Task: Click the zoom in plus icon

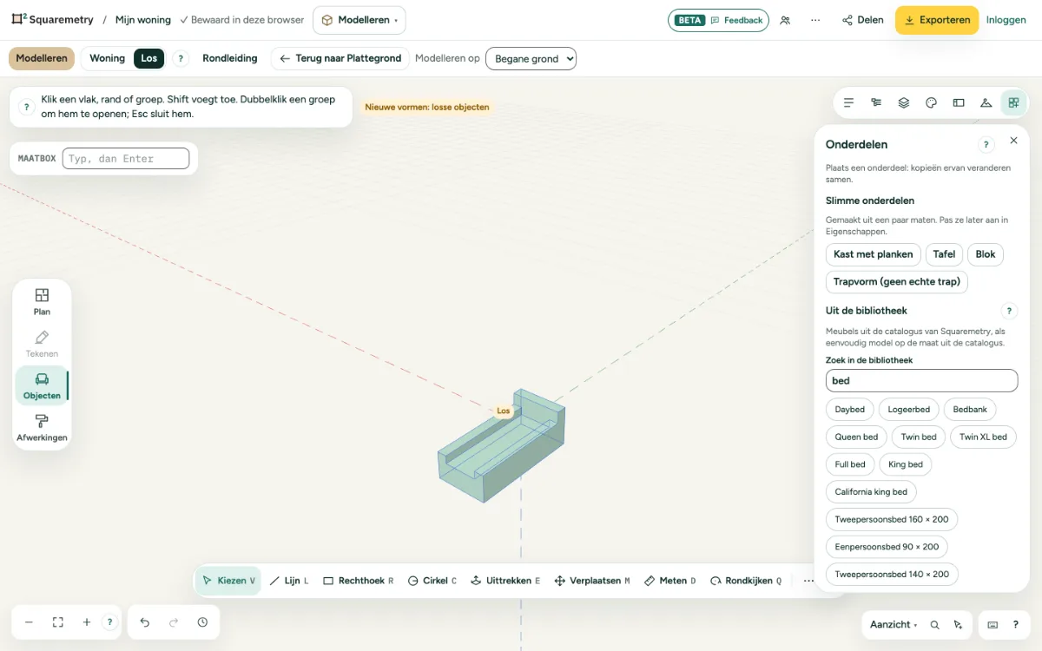Action: point(87,622)
